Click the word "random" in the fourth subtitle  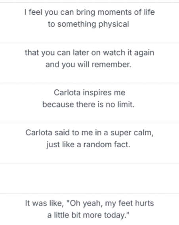pos(97,144)
